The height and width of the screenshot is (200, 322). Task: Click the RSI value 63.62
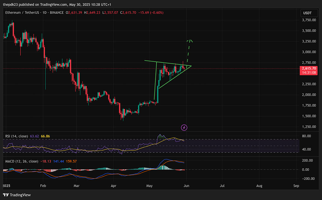34,136
